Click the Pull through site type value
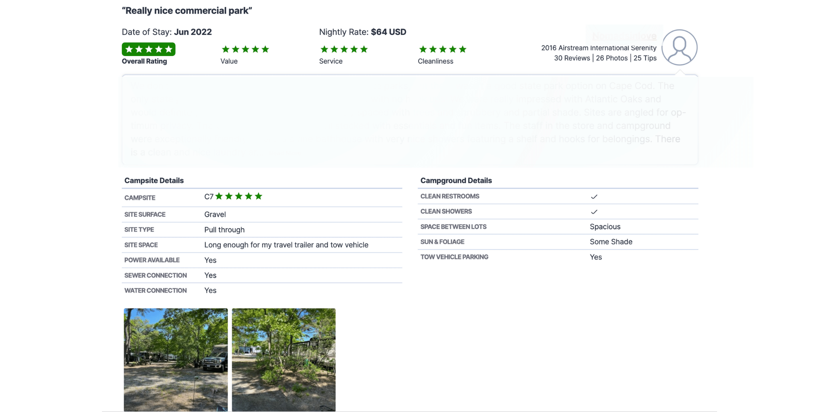 (x=224, y=230)
